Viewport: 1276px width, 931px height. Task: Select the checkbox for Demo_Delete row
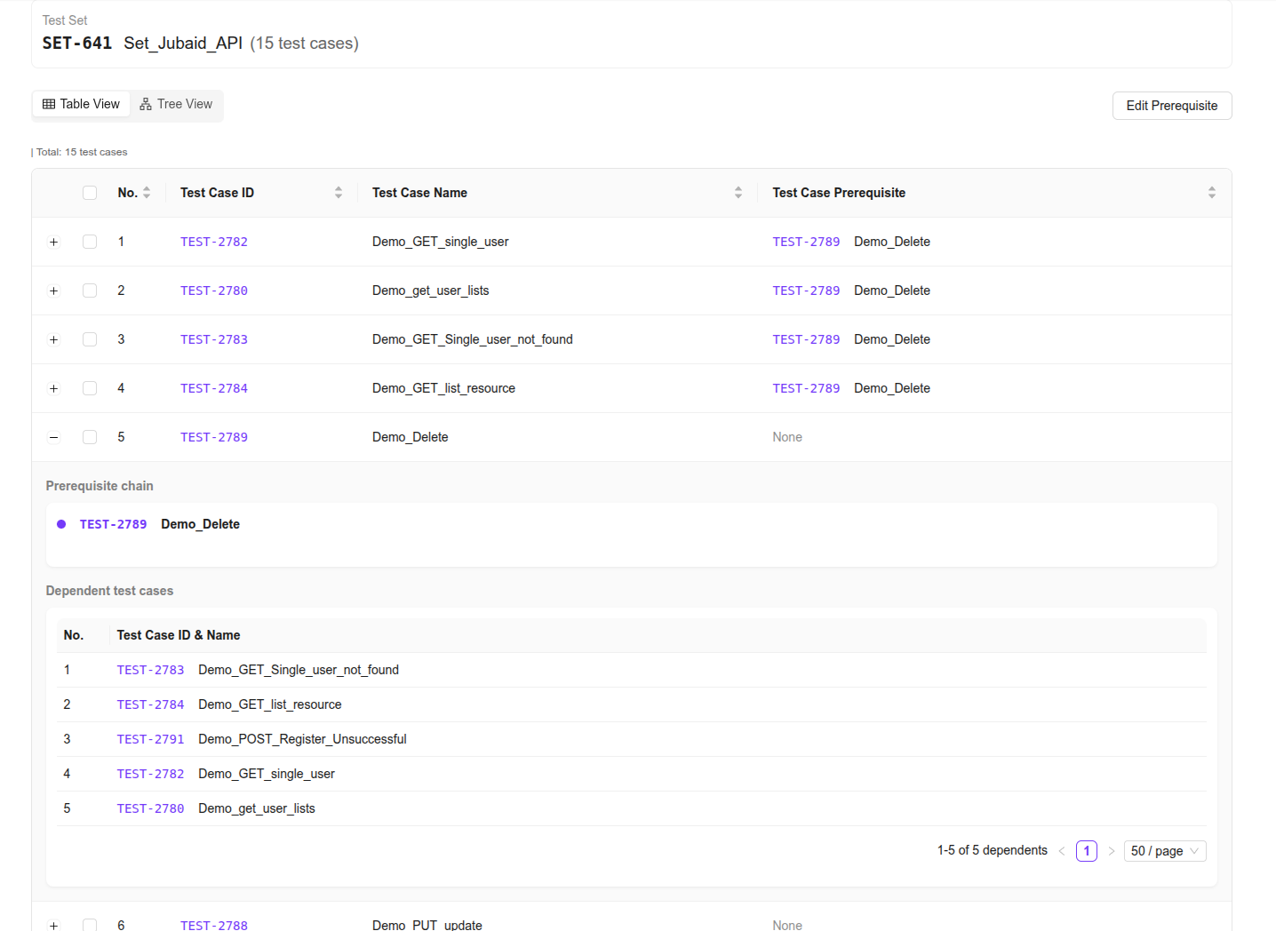point(90,437)
